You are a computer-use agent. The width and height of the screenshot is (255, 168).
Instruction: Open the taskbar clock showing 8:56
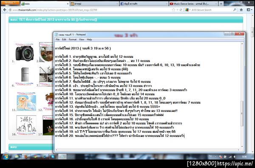click(x=244, y=157)
